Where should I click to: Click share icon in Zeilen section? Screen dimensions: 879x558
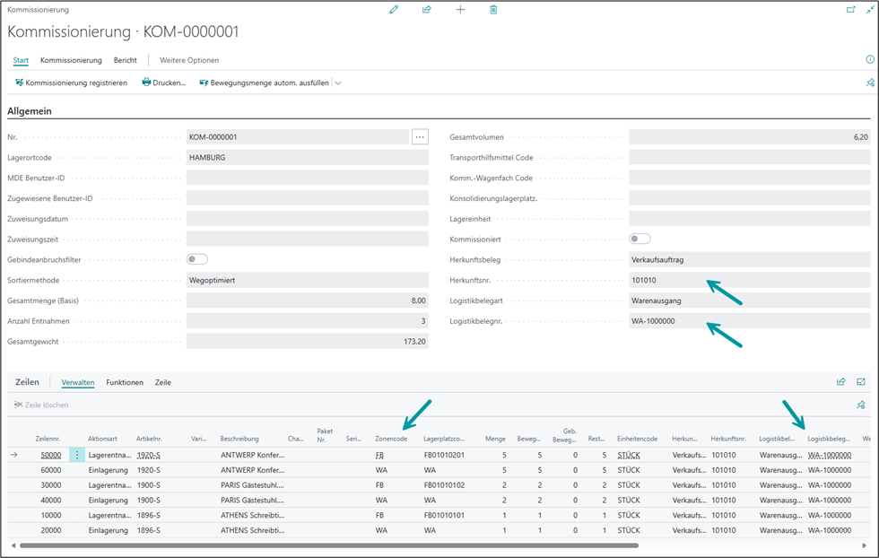point(840,381)
